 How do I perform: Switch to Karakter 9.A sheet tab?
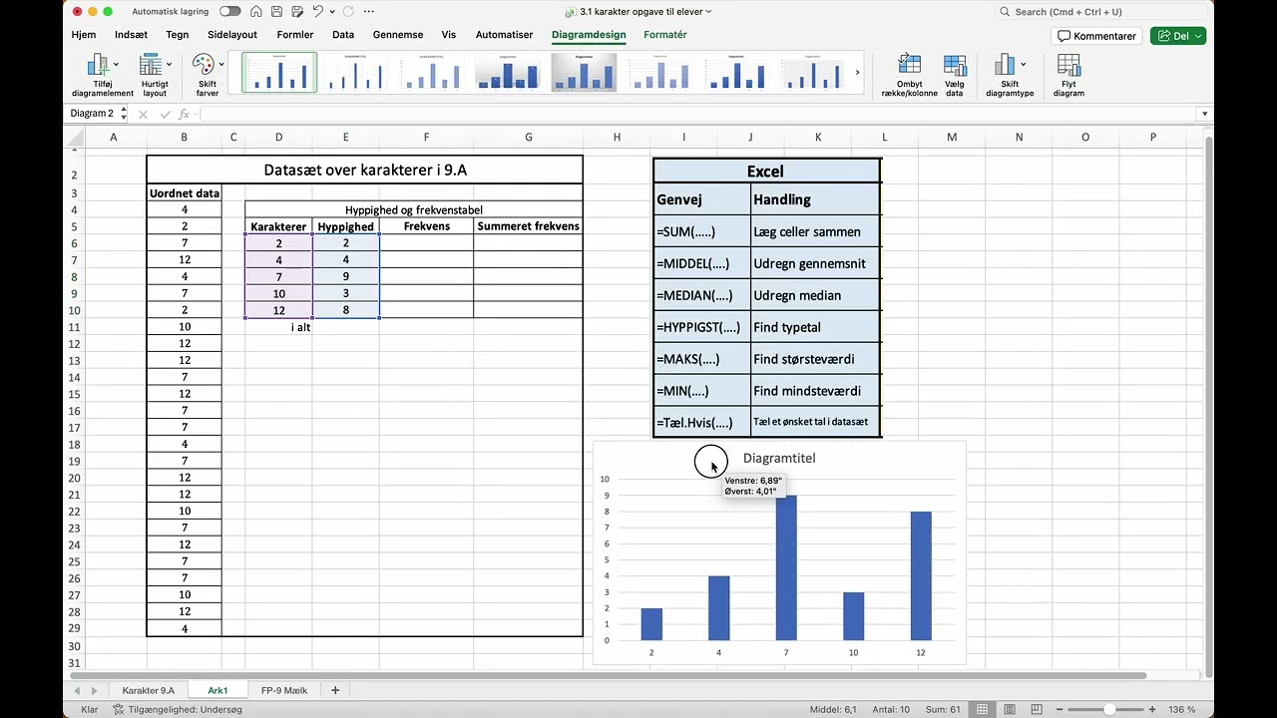pyautogui.click(x=149, y=690)
